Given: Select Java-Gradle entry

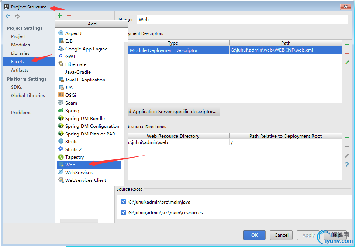Looking at the screenshot, I should click(89, 72).
